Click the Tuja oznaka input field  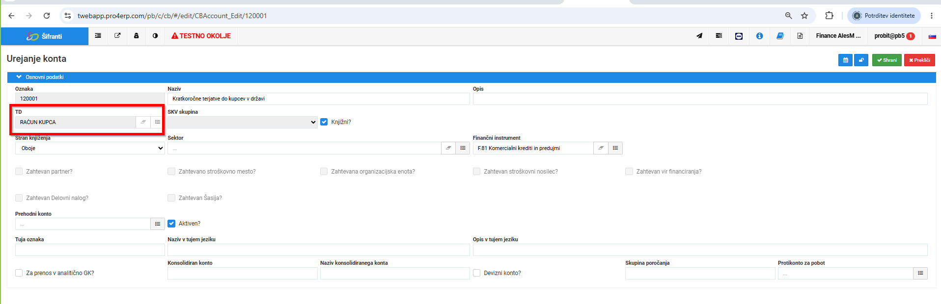(90, 250)
